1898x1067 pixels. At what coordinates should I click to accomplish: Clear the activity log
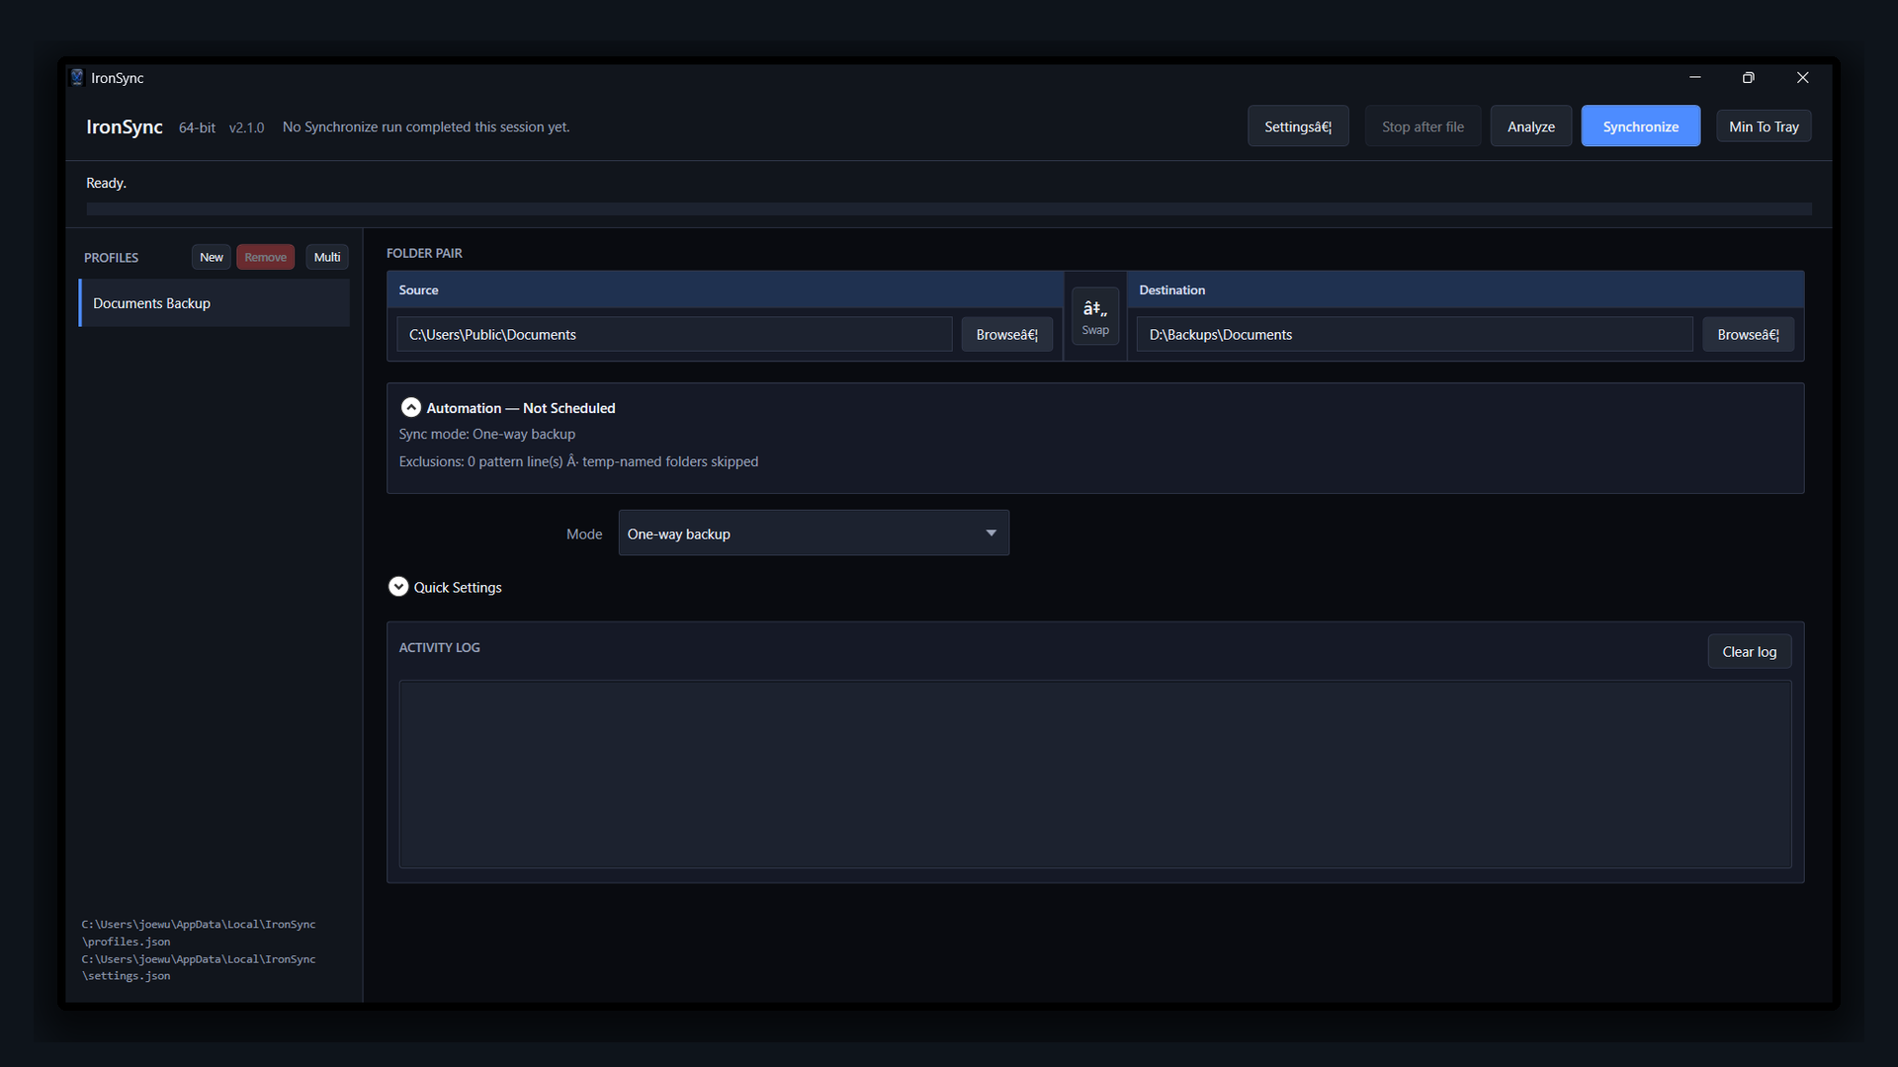(x=1750, y=652)
